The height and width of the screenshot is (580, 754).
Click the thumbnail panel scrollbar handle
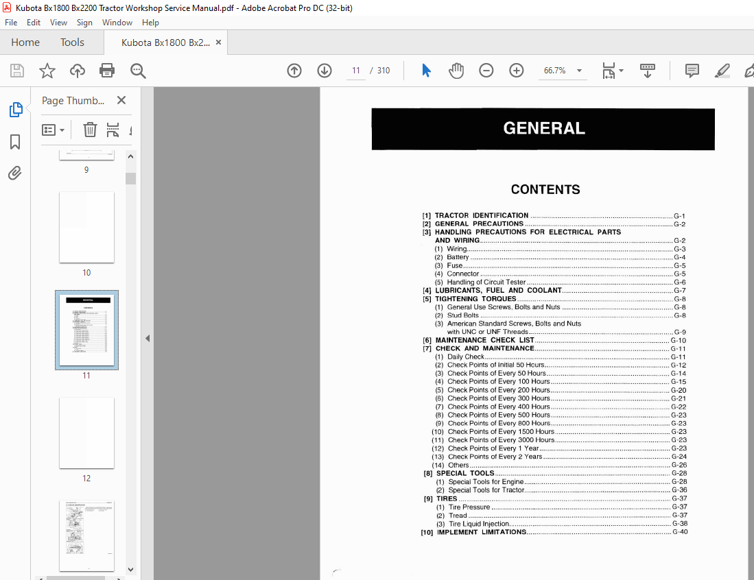tap(130, 178)
